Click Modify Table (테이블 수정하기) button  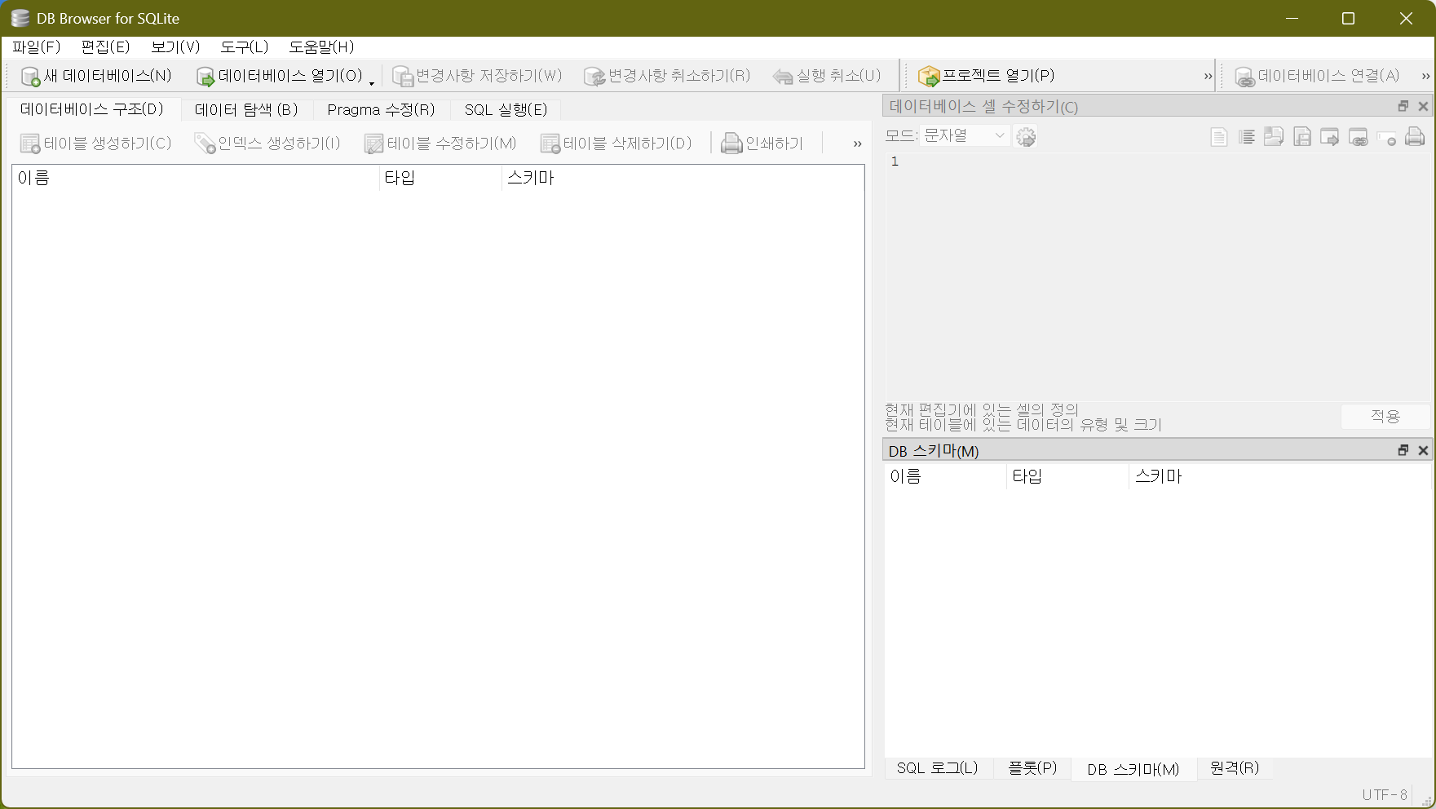pyautogui.click(x=440, y=144)
